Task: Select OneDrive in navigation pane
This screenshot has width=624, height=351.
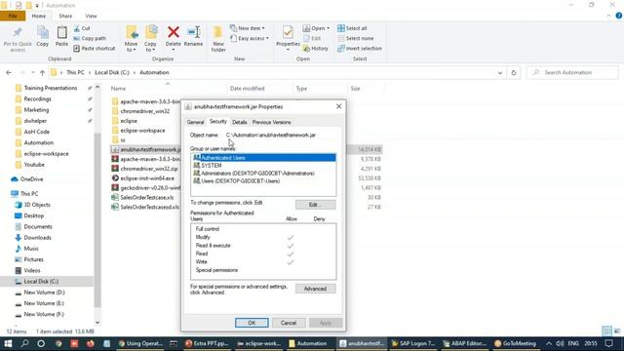Action: tap(32, 179)
